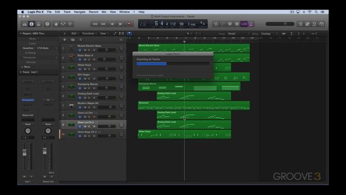Screen dimensions: 346x195
Task: Show Quick Help in control bar
Action: pyautogui.click(x=47, y=24)
